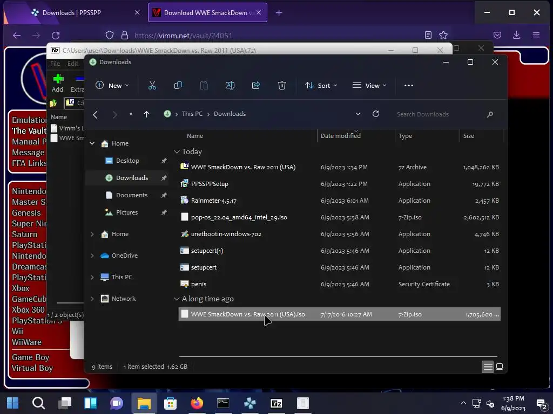Viewport: 553px width, 414px height.
Task: Collapse the Today group
Action: [177, 151]
